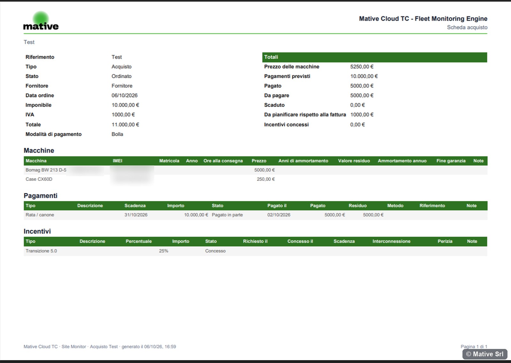This screenshot has height=363, width=511.
Task: Click the 'Valore residuo' column header
Action: pos(354,161)
